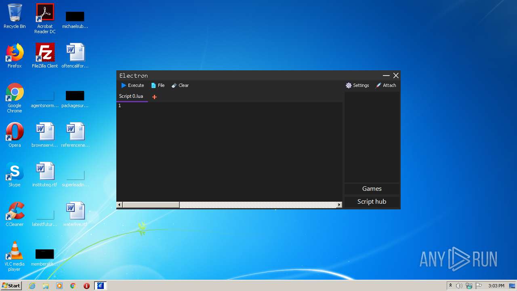517x291 pixels.
Task: Open Opera from the taskbar
Action: pos(86,286)
